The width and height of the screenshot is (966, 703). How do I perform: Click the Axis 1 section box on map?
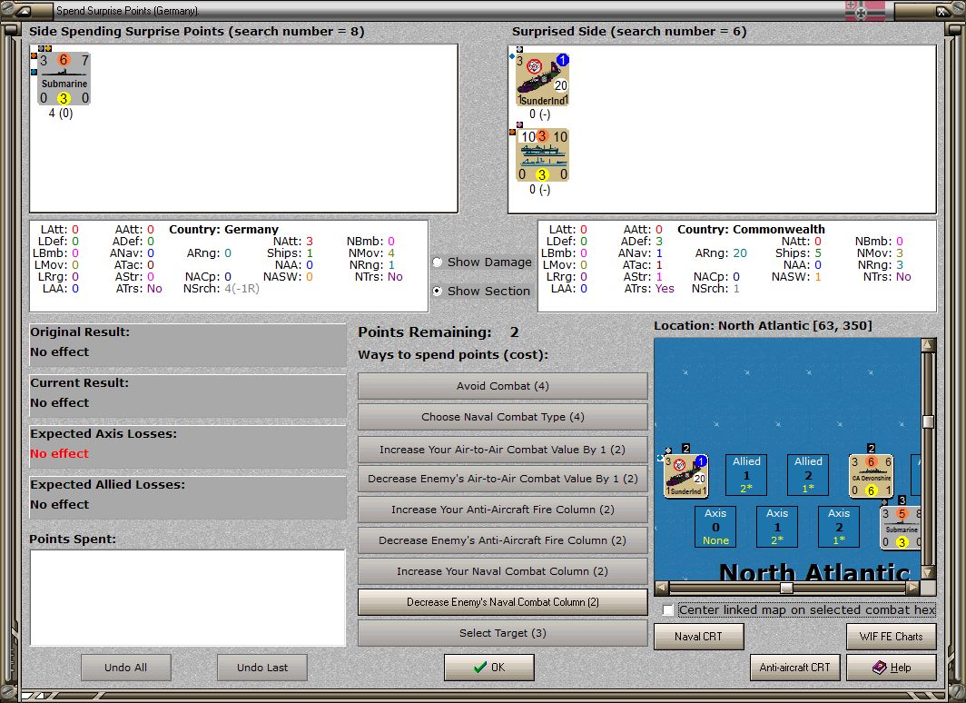tap(777, 526)
